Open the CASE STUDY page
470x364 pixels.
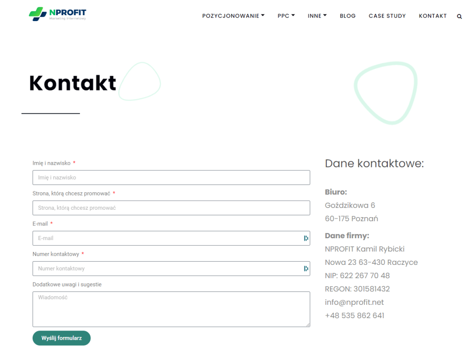pyautogui.click(x=387, y=16)
